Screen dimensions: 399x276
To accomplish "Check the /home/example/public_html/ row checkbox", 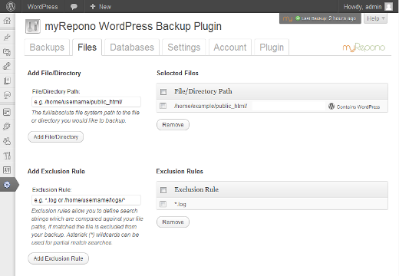I will point(163,106).
